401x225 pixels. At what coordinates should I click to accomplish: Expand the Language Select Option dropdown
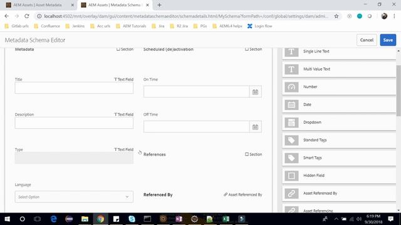click(x=74, y=197)
